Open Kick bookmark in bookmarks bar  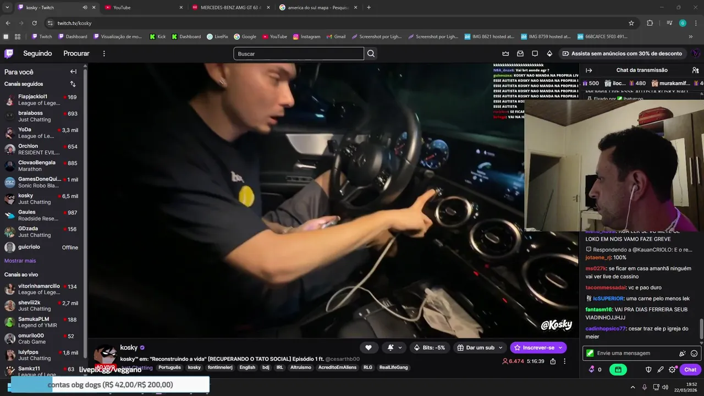point(157,37)
